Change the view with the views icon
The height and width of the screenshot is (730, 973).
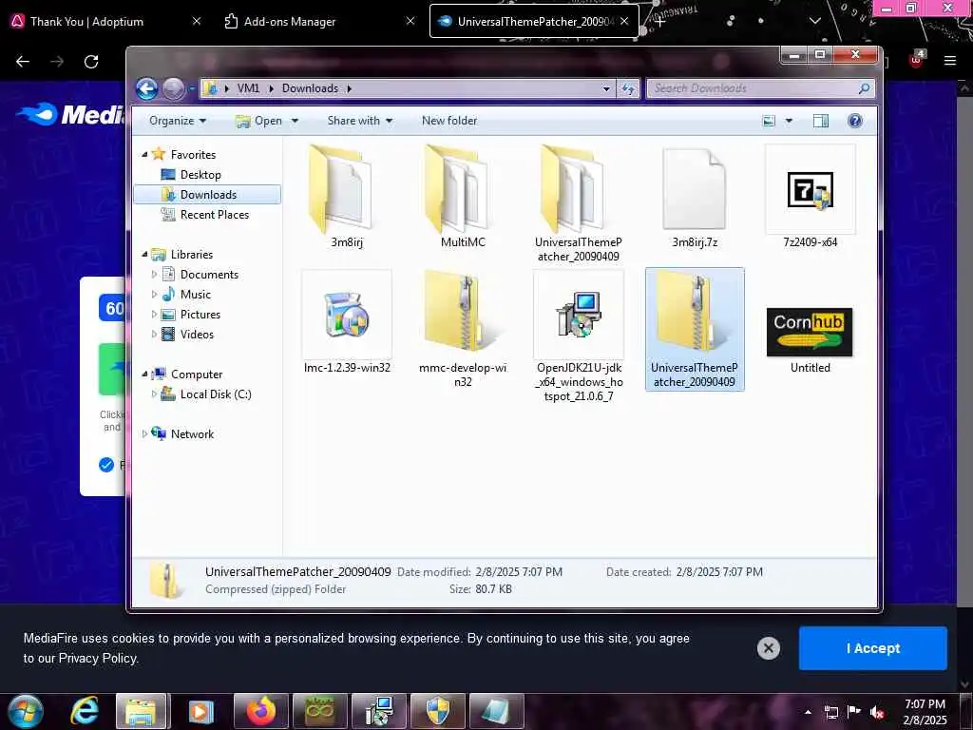click(769, 121)
